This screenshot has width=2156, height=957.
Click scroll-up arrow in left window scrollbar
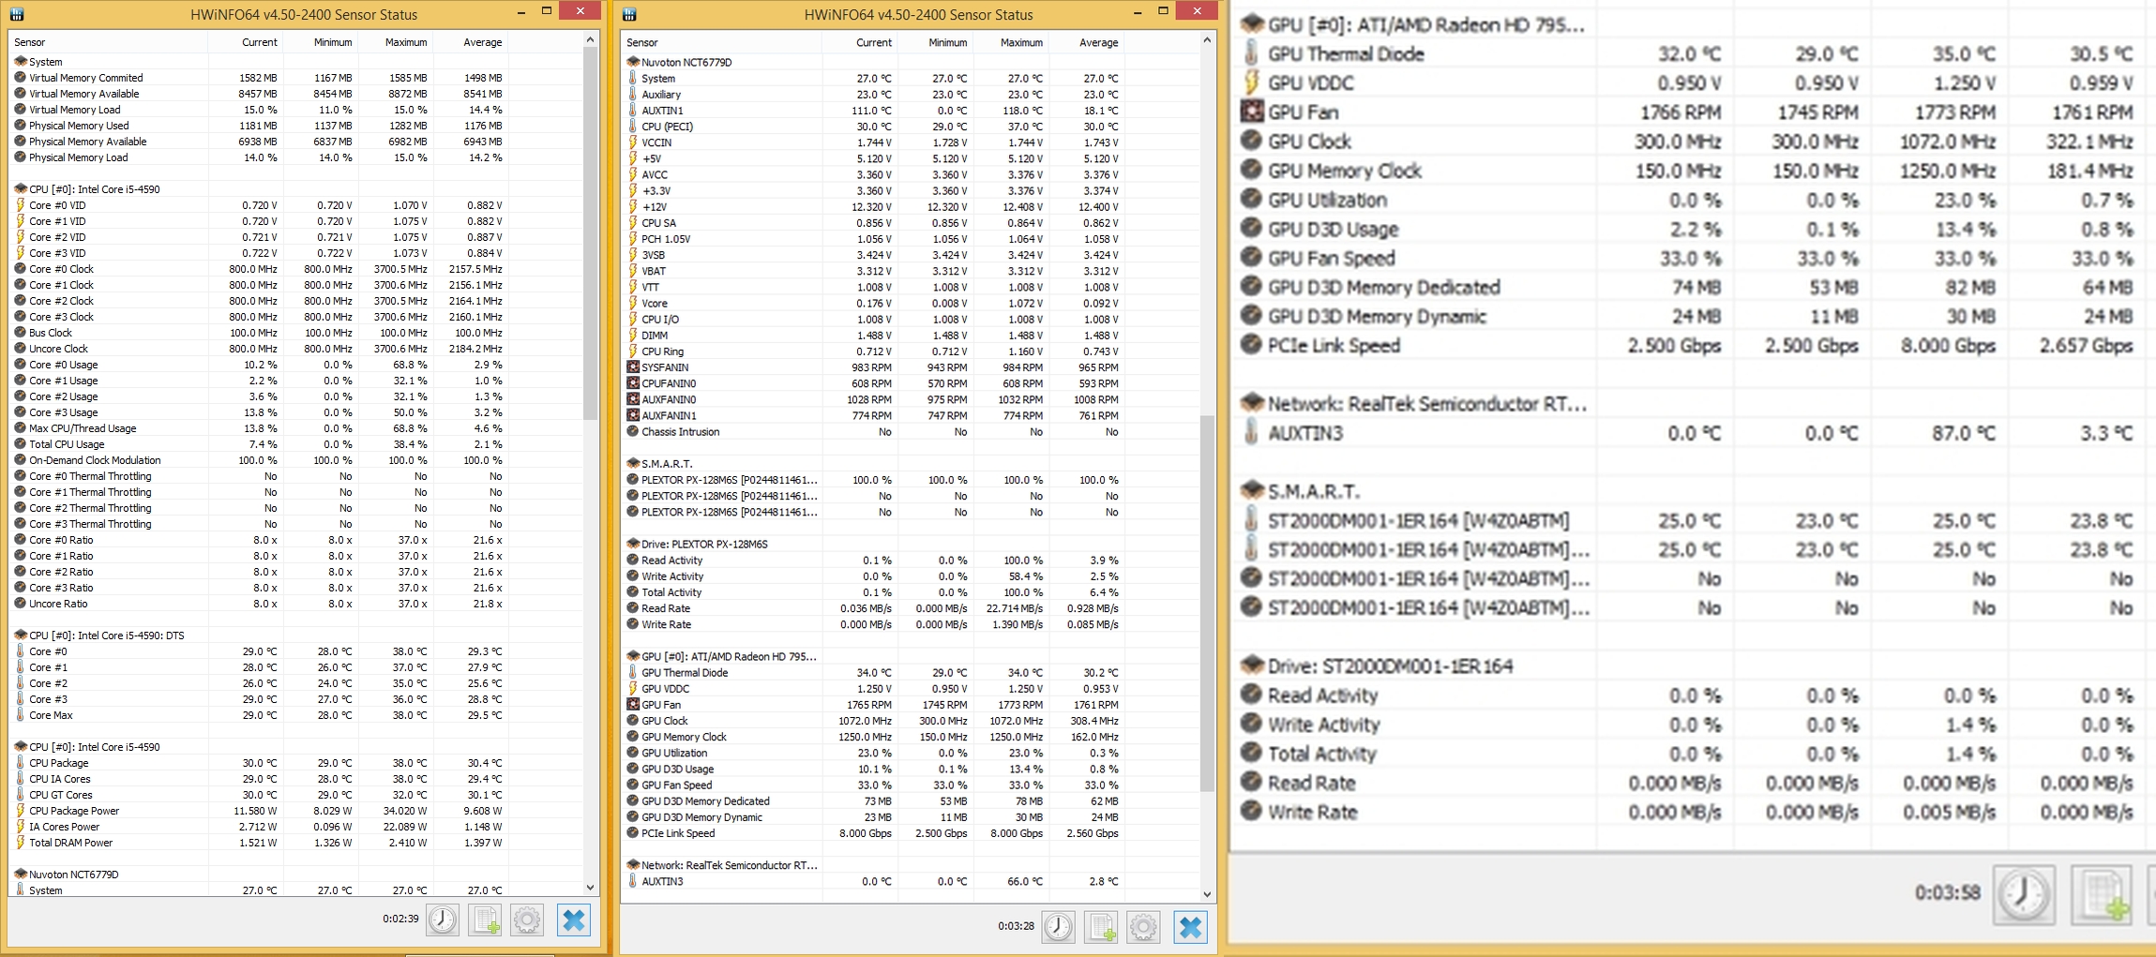click(x=590, y=40)
